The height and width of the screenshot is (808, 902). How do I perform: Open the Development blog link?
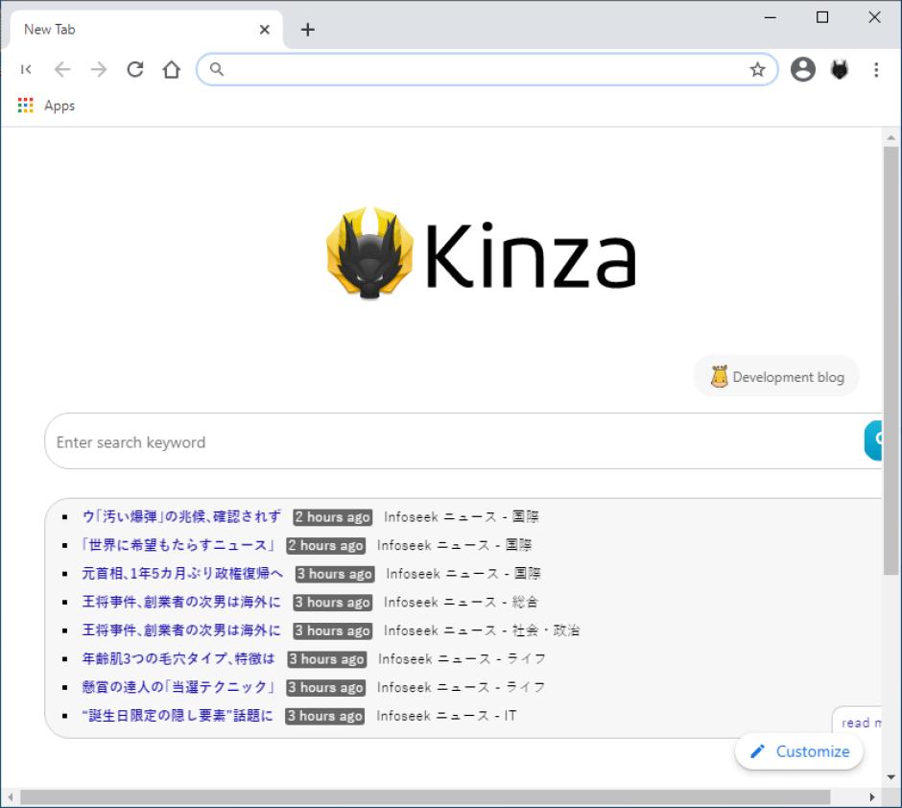point(776,377)
